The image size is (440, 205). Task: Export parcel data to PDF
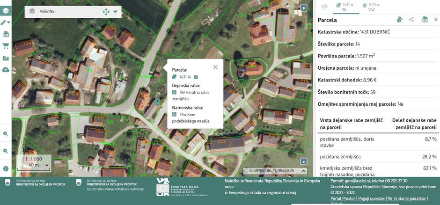coord(425,20)
